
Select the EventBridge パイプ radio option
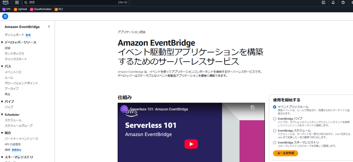tap(274, 119)
